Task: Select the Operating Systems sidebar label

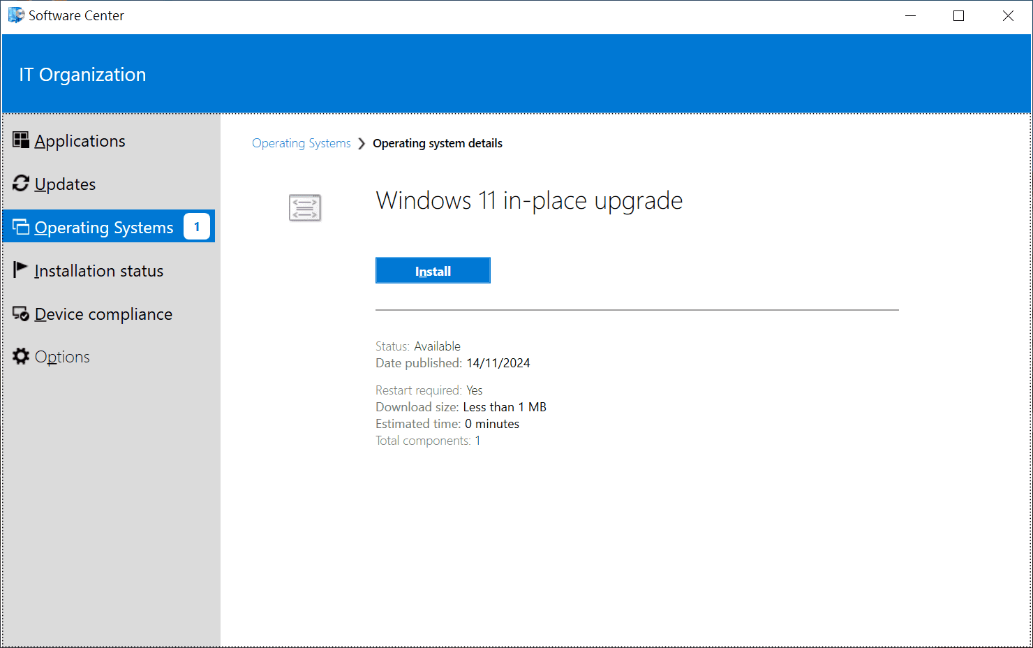Action: (x=104, y=228)
